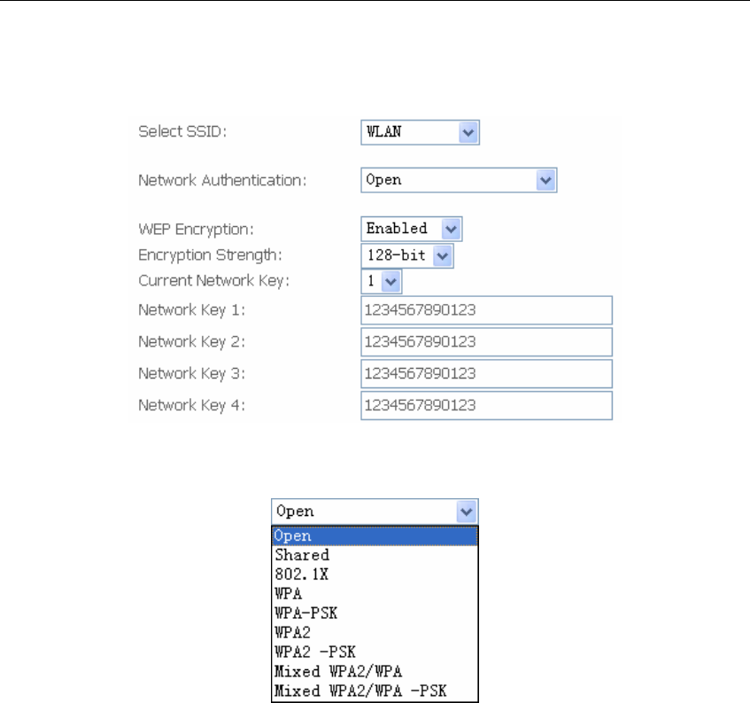Click the Network Key 2 input field
750x703 pixels.
point(486,342)
